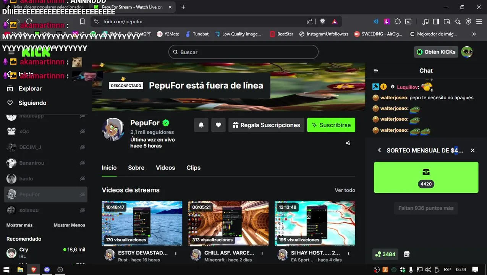Viewport: 487px width, 275px height.
Task: Click the share page icon in address bar
Action: pos(310,22)
